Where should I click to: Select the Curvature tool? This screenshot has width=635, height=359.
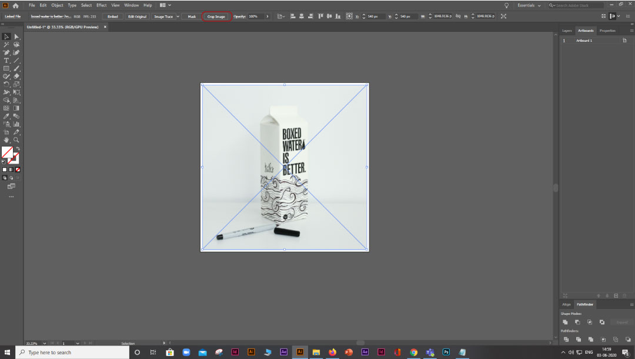point(16,53)
